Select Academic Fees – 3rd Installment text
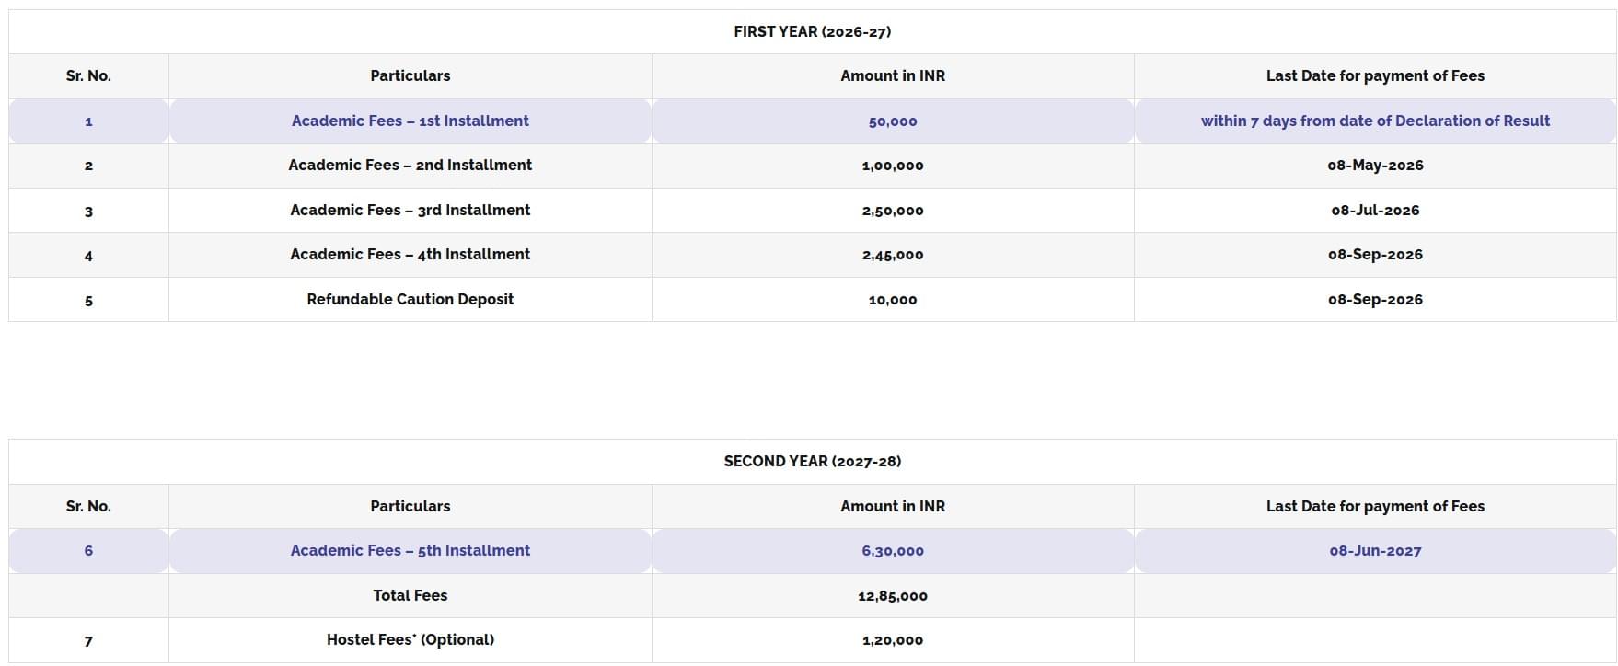 [x=410, y=211]
